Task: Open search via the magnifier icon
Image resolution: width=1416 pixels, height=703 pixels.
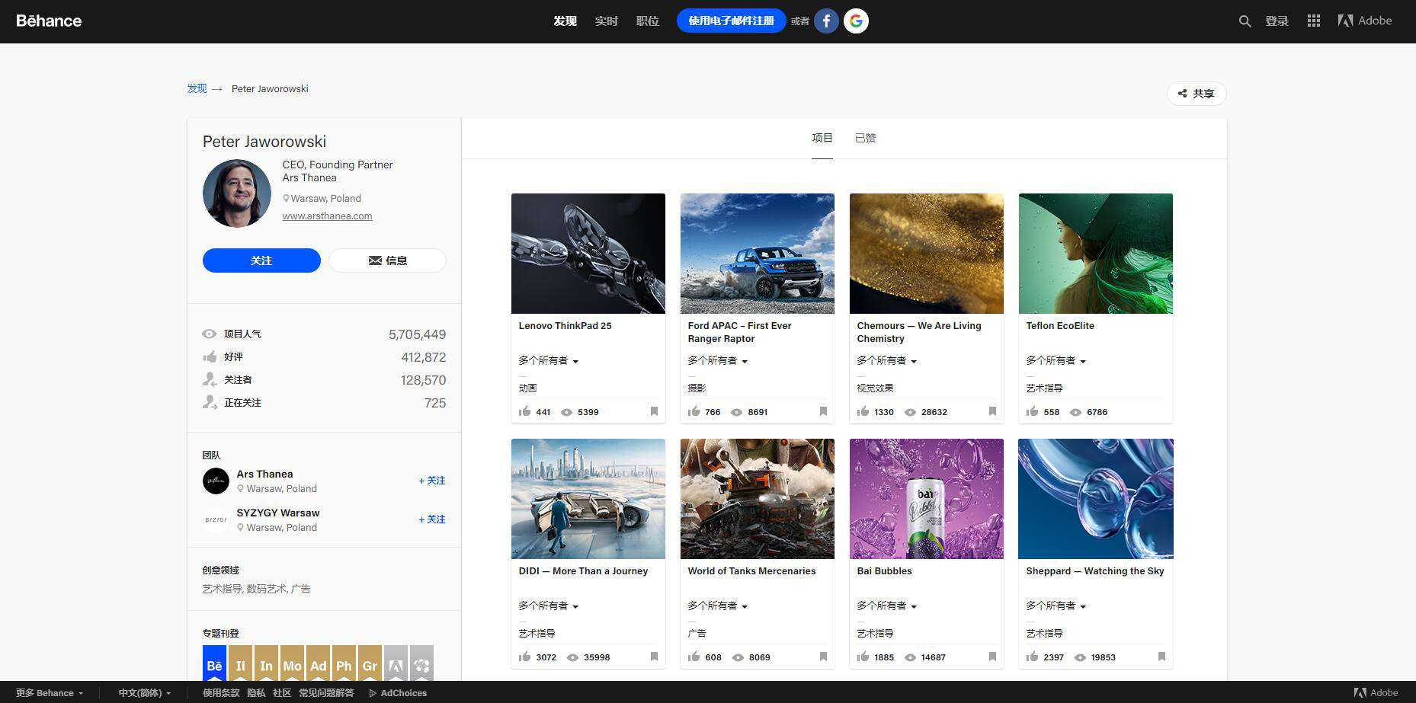Action: click(1245, 21)
